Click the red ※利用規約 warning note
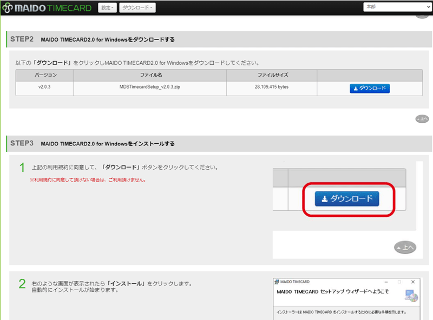The image size is (433, 320). pos(88,180)
